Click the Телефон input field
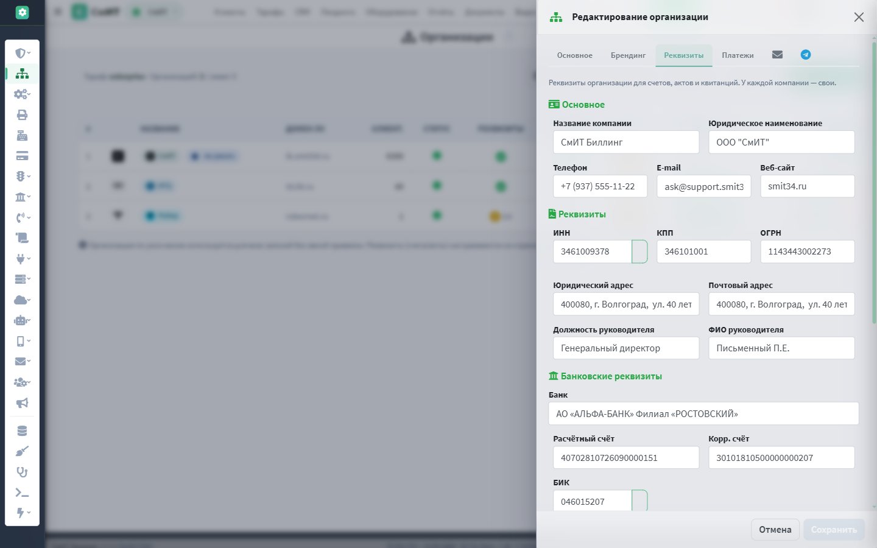Viewport: 877px width, 548px height. pyautogui.click(x=600, y=186)
